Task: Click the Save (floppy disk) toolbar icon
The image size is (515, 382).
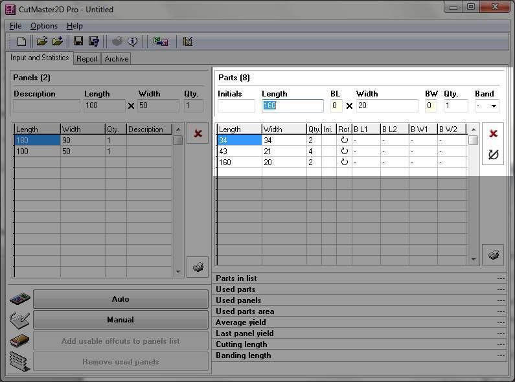Action: (x=78, y=41)
